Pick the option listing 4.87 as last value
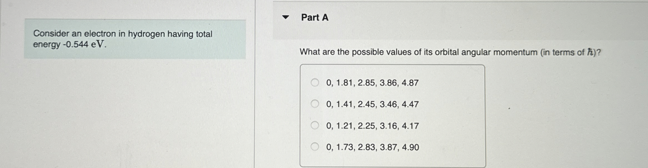 pyautogui.click(x=372, y=82)
